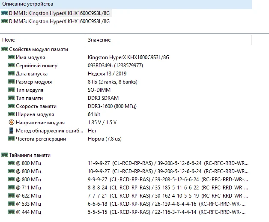Image resolution: width=269 pixels, height=222 pixels.
Task: Click icon beside Тип модуля
Action: click(x=11, y=90)
